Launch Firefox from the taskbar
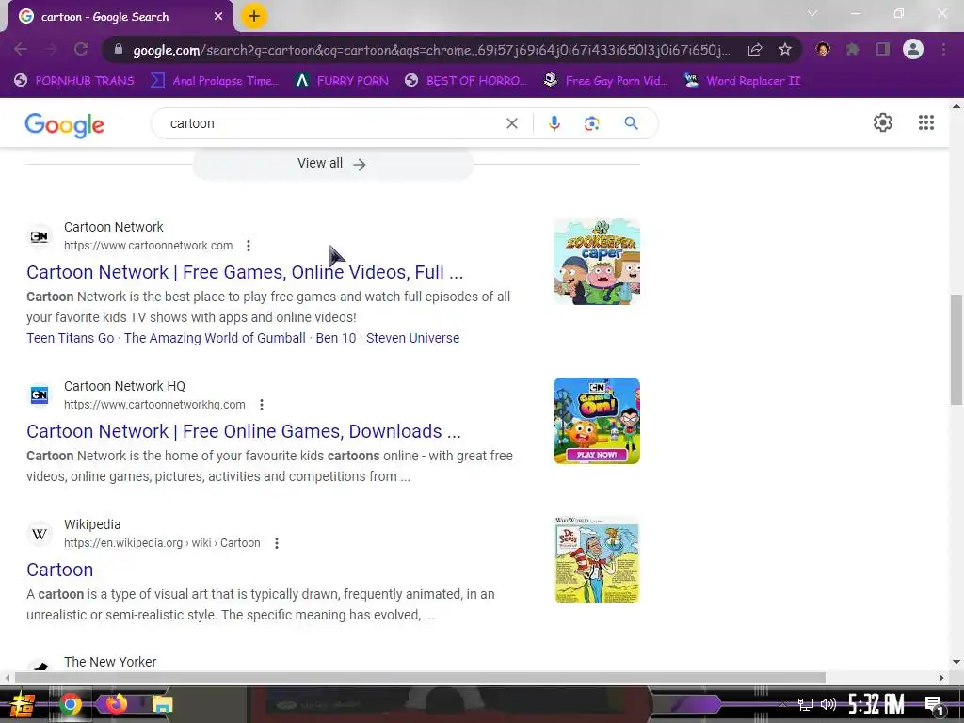The image size is (964, 723). pyautogui.click(x=116, y=703)
